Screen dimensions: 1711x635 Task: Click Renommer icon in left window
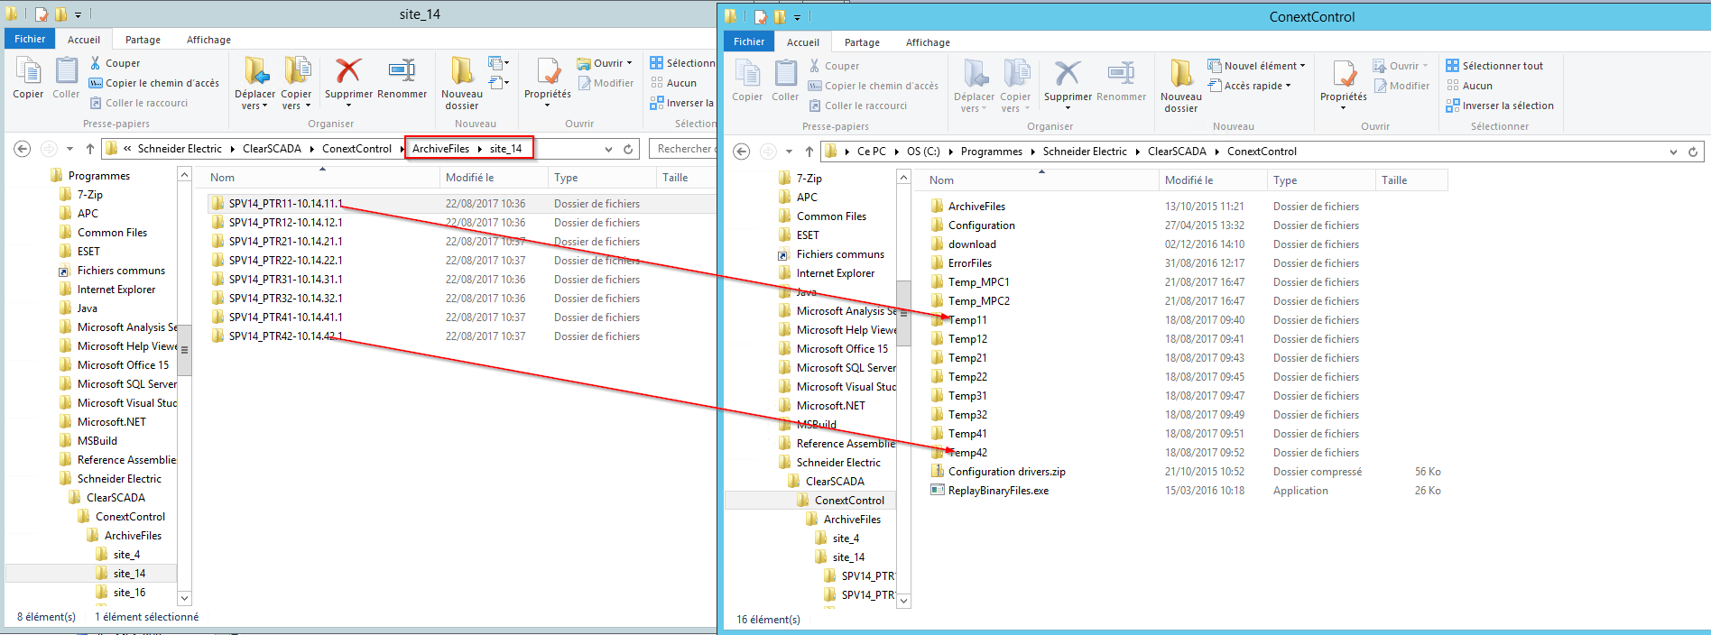point(402,72)
